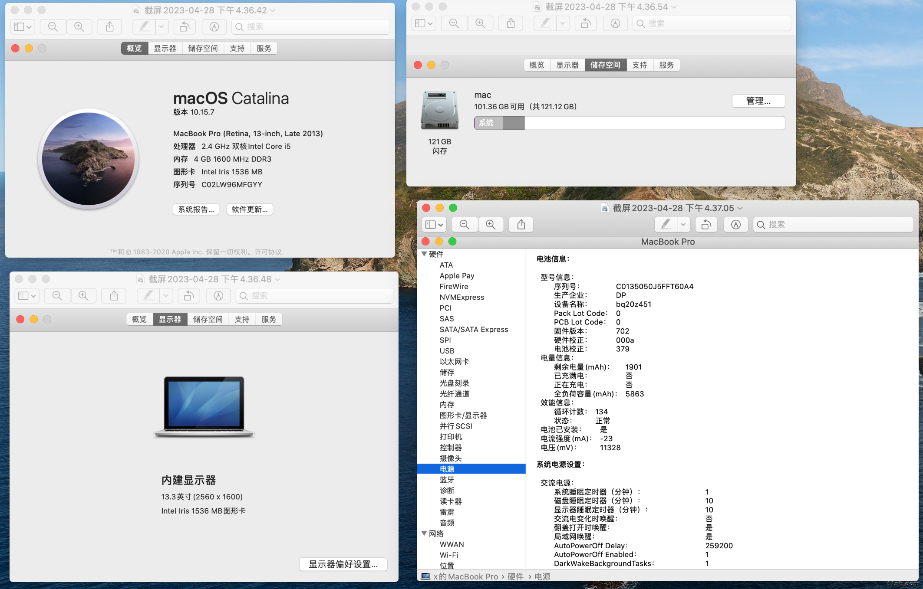This screenshot has height=589, width=923.
Task: Click the 系统 storage usage bar segment
Action: (x=489, y=123)
